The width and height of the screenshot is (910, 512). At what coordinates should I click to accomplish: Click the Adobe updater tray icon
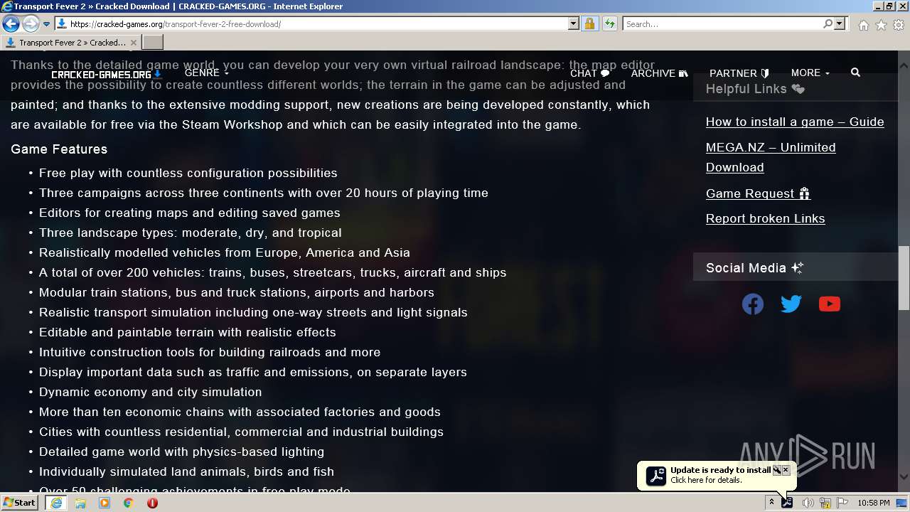[x=787, y=503]
